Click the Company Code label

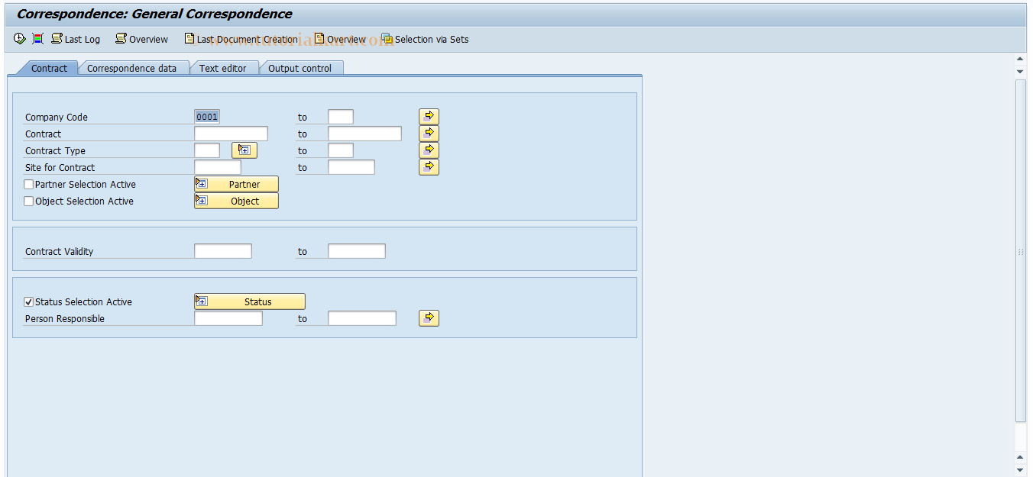click(x=57, y=117)
